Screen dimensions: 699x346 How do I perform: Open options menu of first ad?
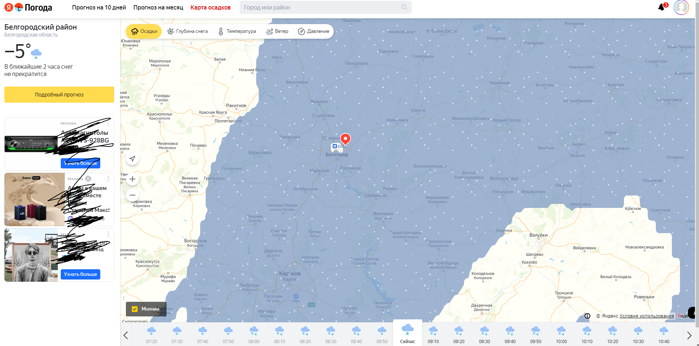[x=108, y=123]
